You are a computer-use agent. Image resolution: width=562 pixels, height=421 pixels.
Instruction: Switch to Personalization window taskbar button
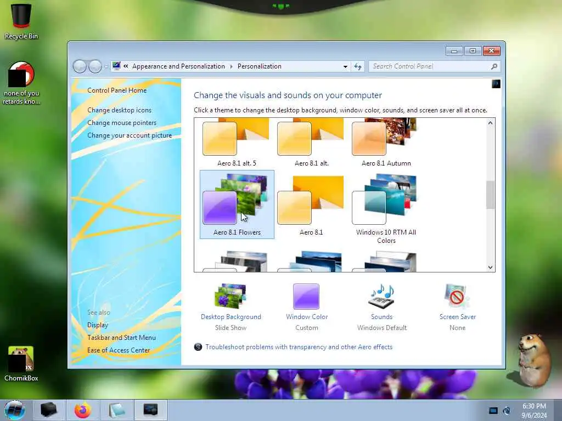[150, 410]
